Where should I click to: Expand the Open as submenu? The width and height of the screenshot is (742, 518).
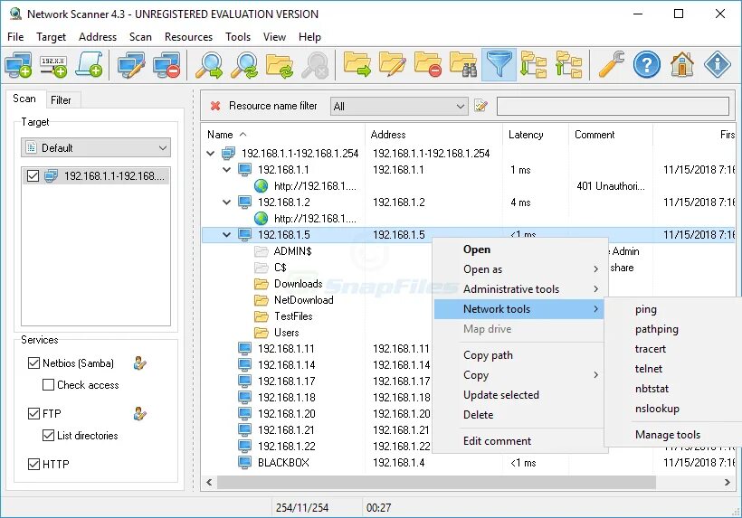pos(518,269)
